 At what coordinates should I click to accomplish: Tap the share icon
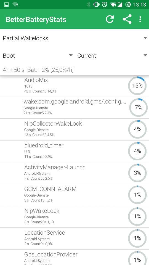point(127,19)
